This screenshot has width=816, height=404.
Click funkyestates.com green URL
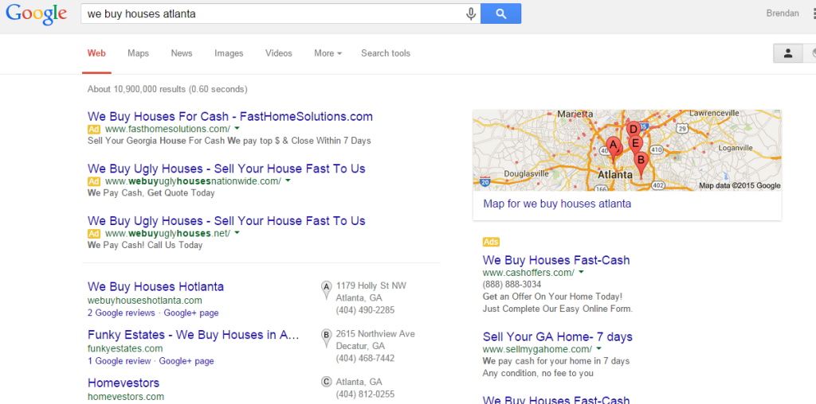point(125,348)
